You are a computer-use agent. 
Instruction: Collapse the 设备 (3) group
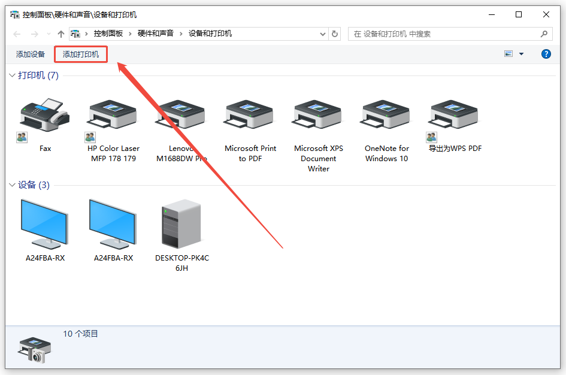tap(12, 185)
